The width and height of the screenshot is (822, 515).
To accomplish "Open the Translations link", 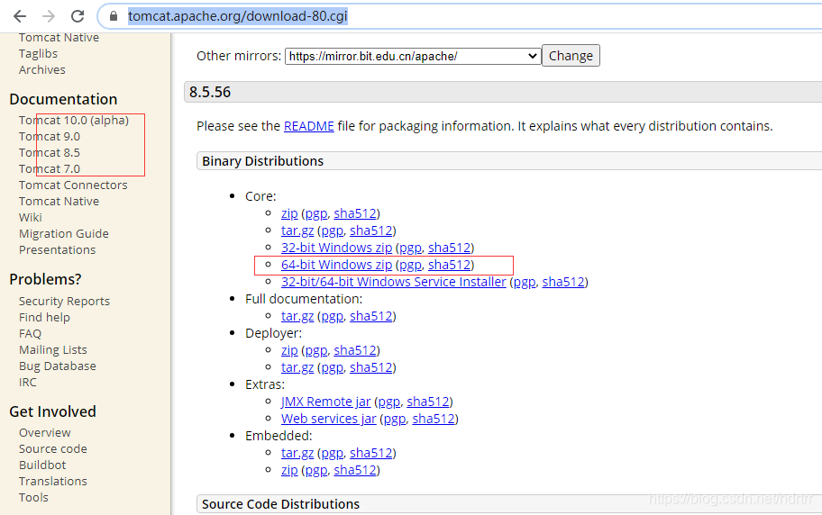I will (53, 482).
